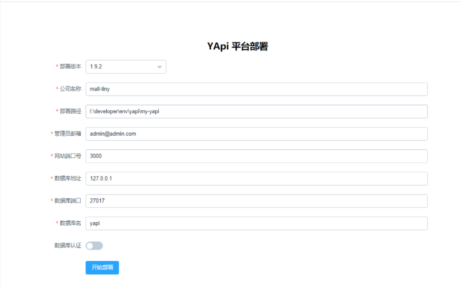Screen dimensions: 460x290
Task: Click the YApi 平台部署 heading
Action: tap(237, 47)
